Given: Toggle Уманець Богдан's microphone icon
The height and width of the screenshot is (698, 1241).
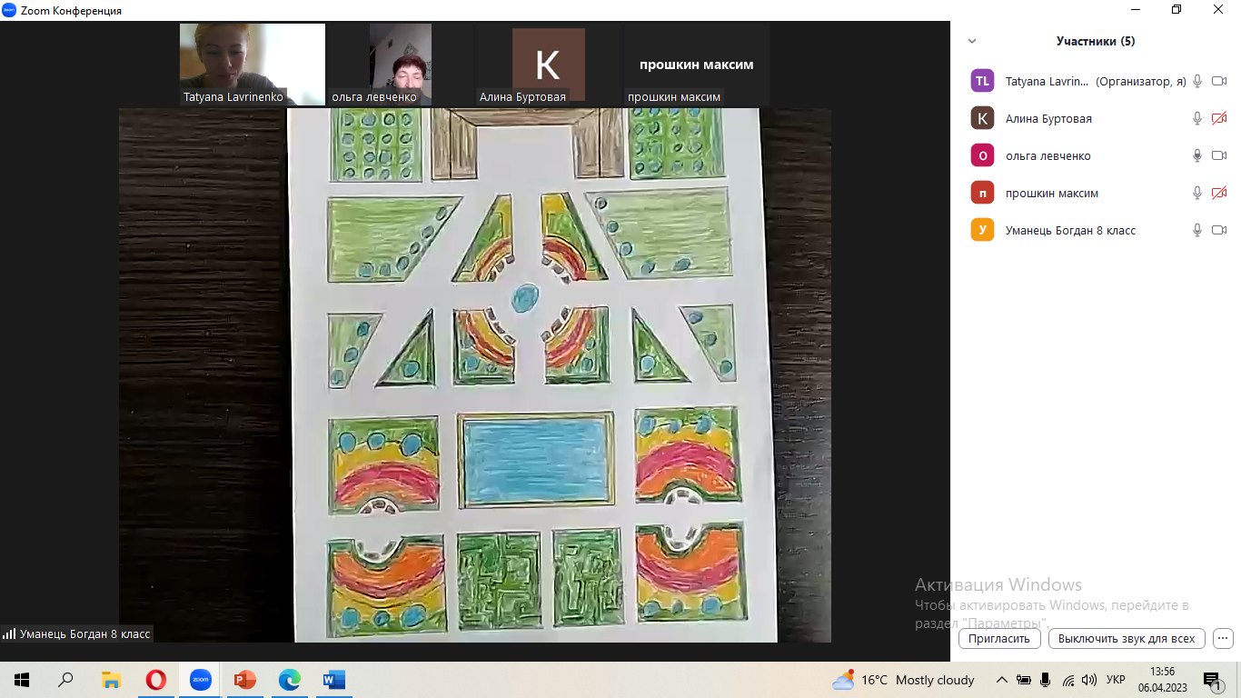Looking at the screenshot, I should [1197, 230].
